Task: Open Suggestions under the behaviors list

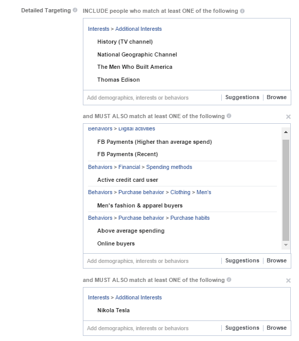Action: [x=242, y=260]
